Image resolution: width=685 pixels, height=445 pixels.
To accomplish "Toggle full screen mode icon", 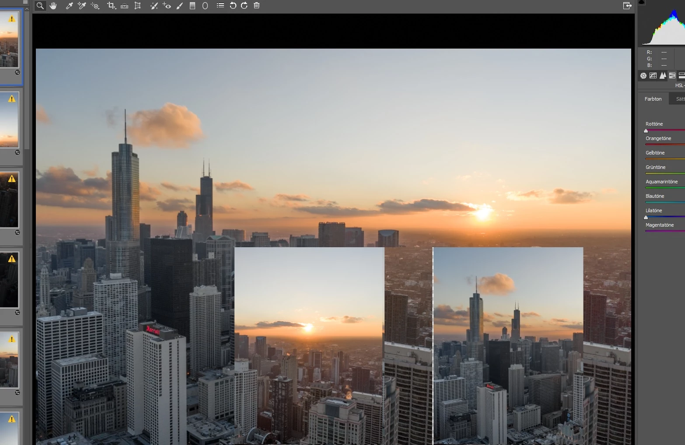I will [627, 6].
